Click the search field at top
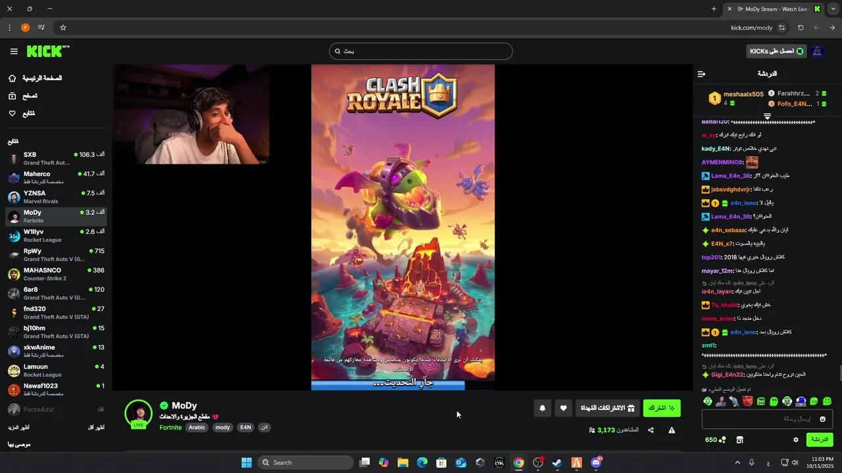Screen dimensions: 842x473 (x=421, y=51)
